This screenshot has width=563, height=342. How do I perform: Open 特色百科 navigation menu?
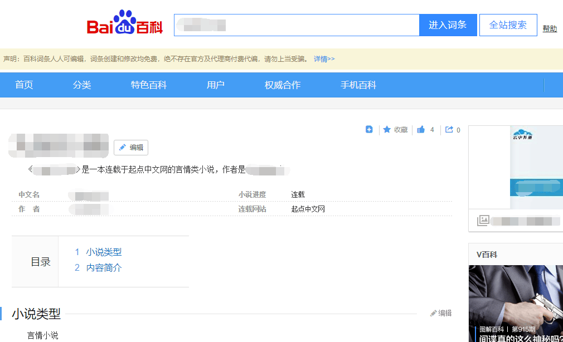[x=149, y=85]
